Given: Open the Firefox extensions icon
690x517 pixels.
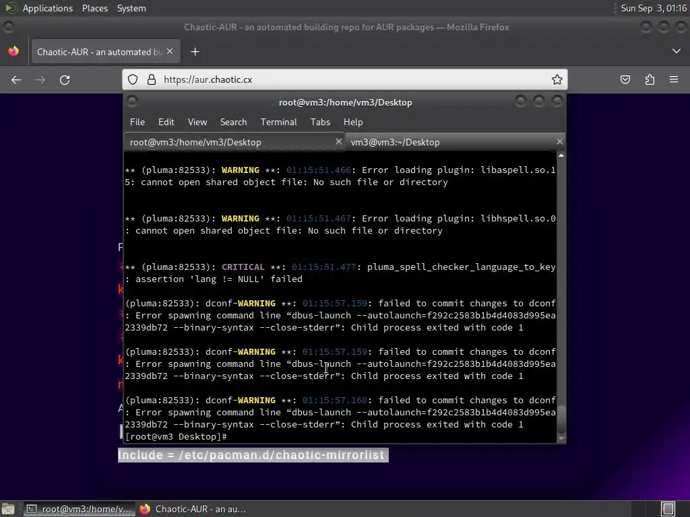Looking at the screenshot, I should (650, 79).
